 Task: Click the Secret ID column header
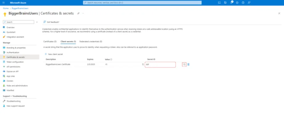coord(151,59)
